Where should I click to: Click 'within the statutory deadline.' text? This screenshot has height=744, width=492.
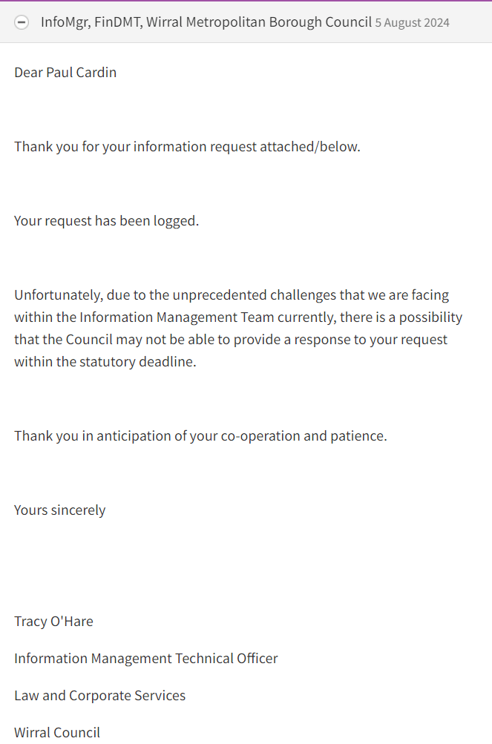tap(105, 362)
